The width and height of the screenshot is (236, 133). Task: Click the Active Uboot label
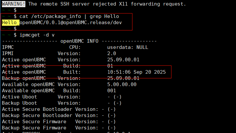tap(20, 97)
